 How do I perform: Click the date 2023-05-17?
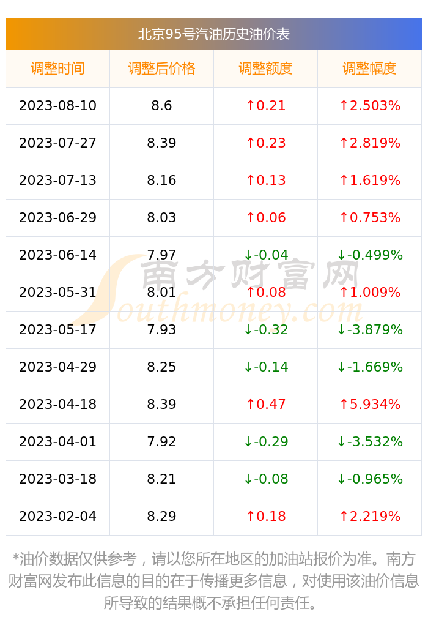57,329
